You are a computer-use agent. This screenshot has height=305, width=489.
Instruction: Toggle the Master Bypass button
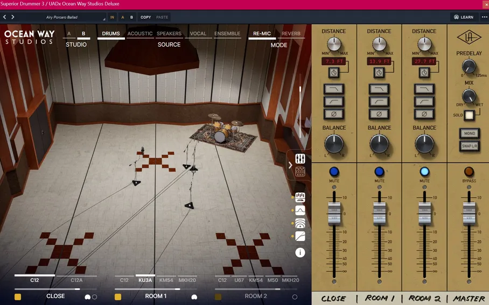pyautogui.click(x=469, y=172)
